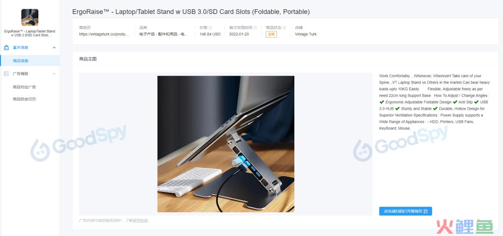Click the main laptop stand product image
The height and width of the screenshot is (236, 503).
point(226,144)
